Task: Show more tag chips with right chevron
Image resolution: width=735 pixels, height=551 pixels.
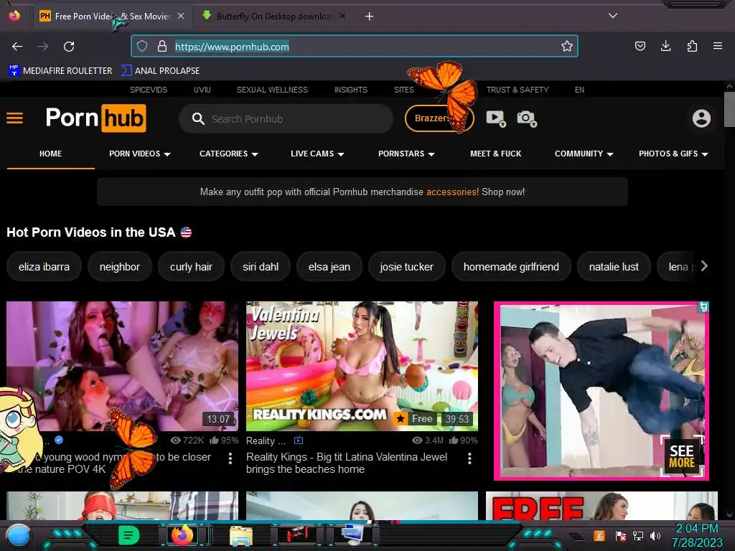Action: pyautogui.click(x=704, y=266)
